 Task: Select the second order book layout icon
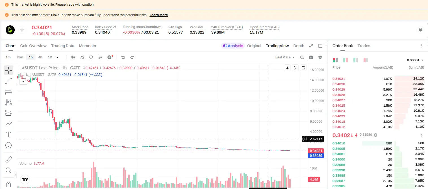tap(346, 60)
